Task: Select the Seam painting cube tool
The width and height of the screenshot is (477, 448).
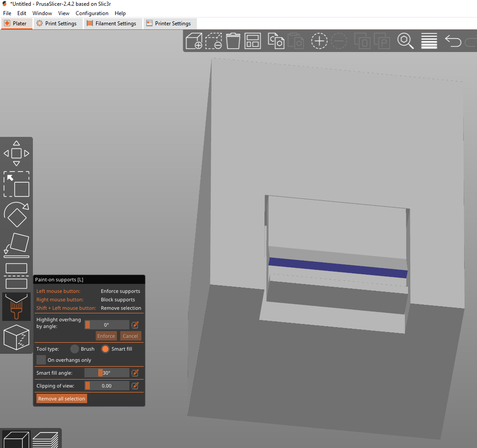Action: 16,337
